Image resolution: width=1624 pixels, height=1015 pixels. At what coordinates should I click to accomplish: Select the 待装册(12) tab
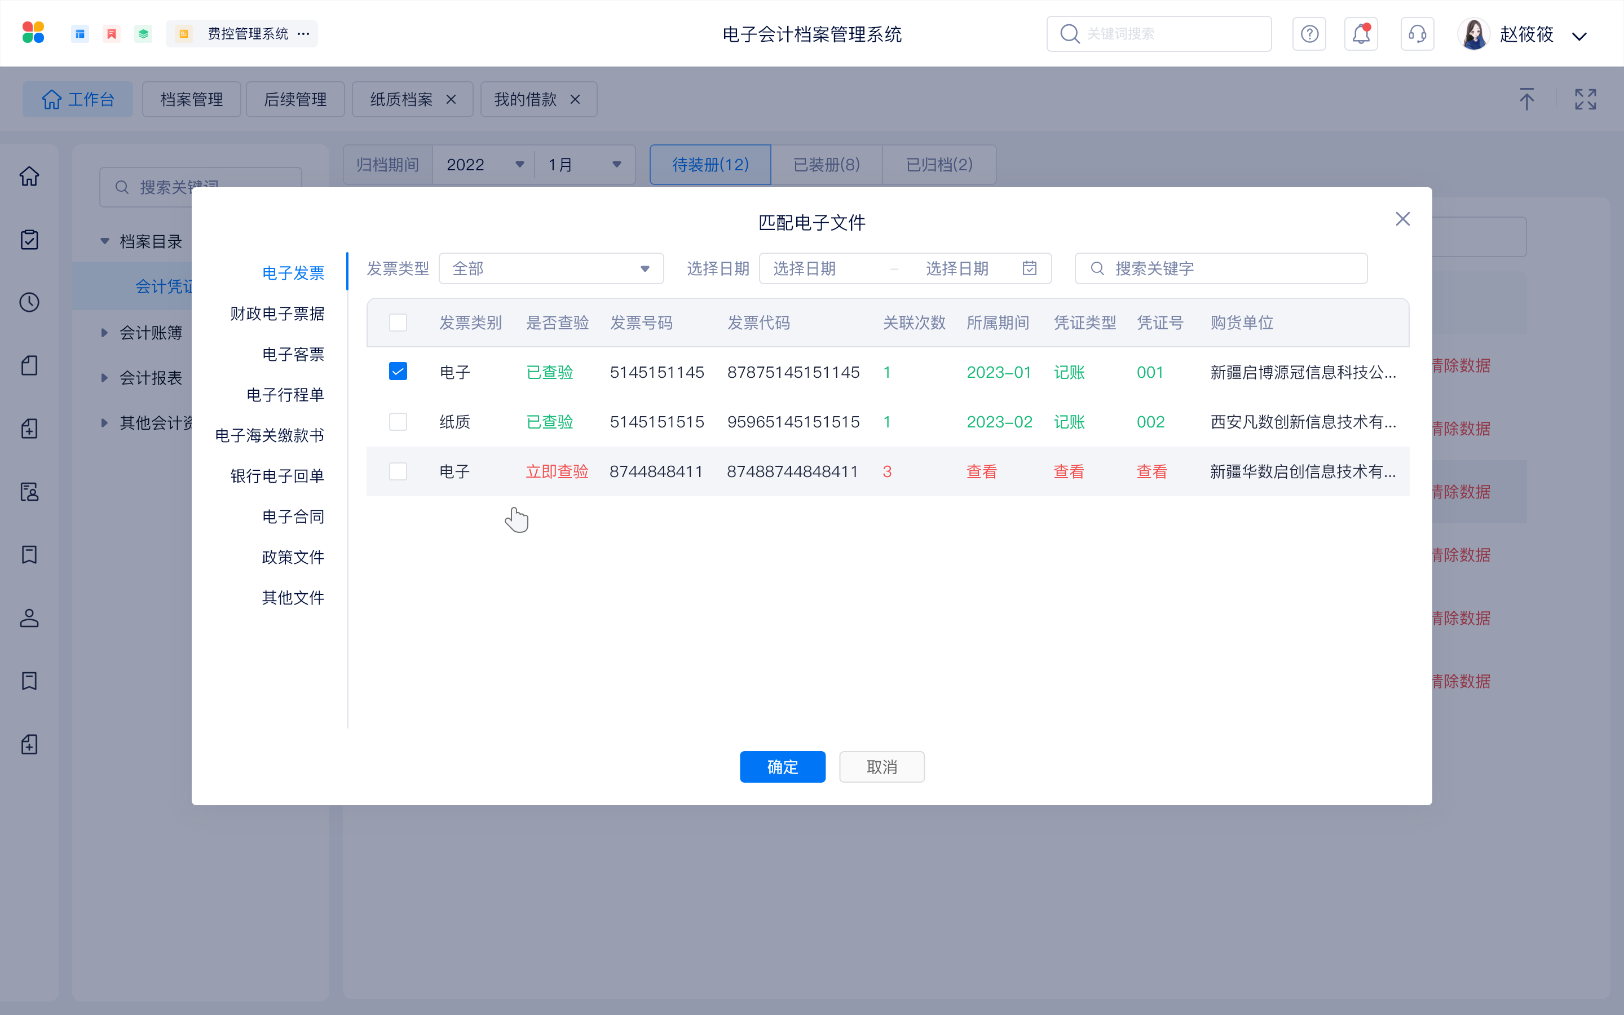[x=710, y=165]
